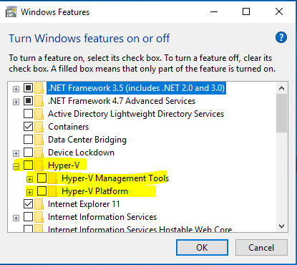
Task: Click the blue help question mark icon
Action: click(281, 37)
